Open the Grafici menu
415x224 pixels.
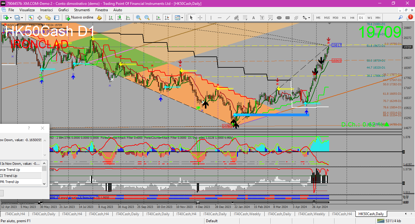pyautogui.click(x=63, y=10)
